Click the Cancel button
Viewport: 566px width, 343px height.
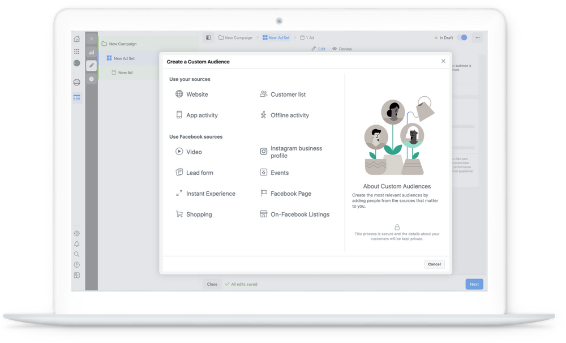(x=434, y=264)
